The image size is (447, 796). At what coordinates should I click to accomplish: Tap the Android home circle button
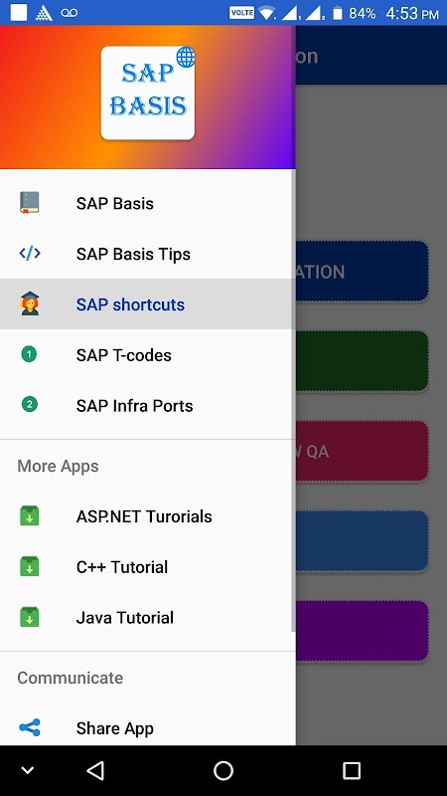(223, 770)
